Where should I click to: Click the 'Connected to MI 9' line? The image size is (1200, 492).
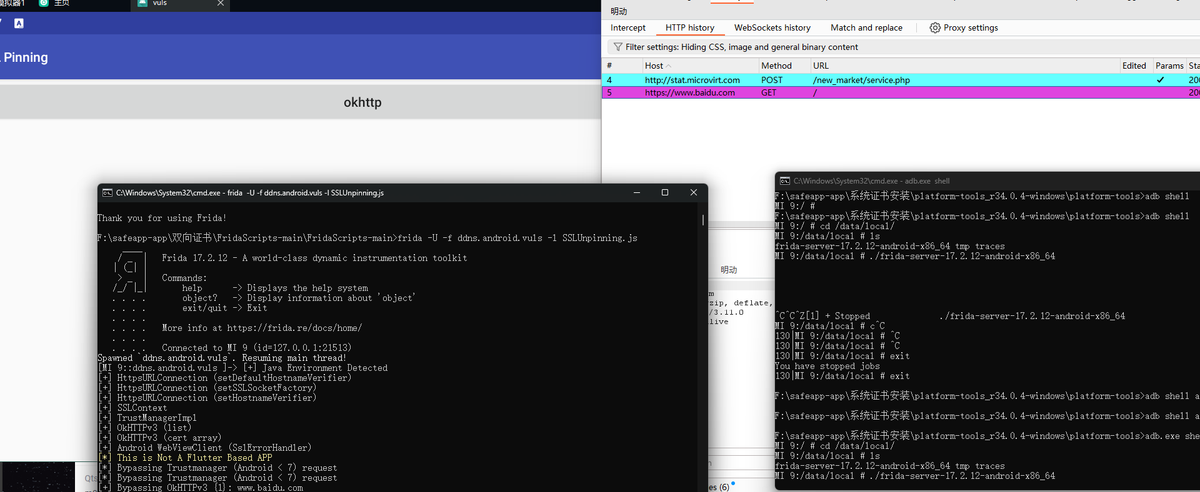pos(257,348)
